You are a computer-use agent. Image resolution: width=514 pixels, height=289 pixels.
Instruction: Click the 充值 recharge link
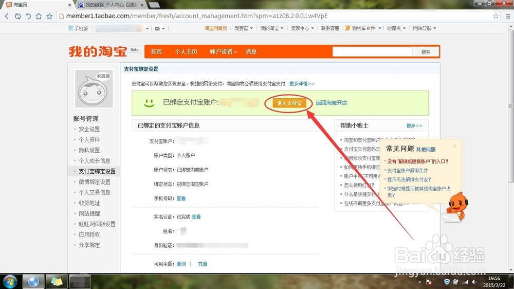(x=203, y=264)
